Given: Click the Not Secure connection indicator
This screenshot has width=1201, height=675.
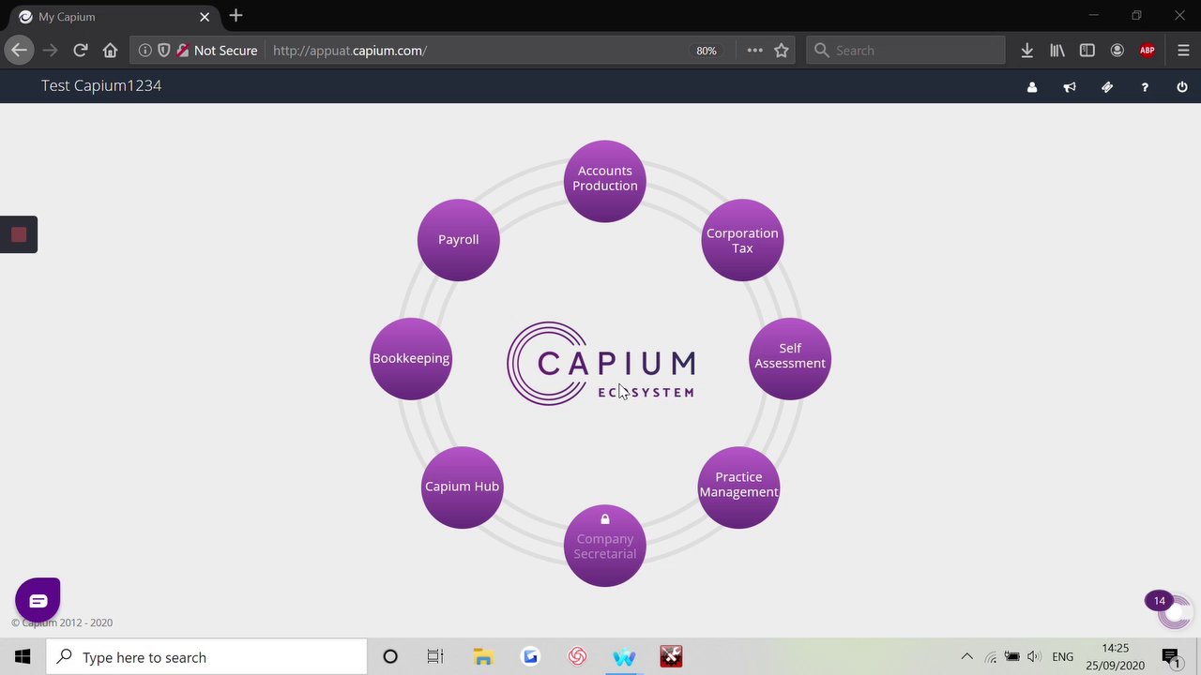Looking at the screenshot, I should pyautogui.click(x=217, y=51).
